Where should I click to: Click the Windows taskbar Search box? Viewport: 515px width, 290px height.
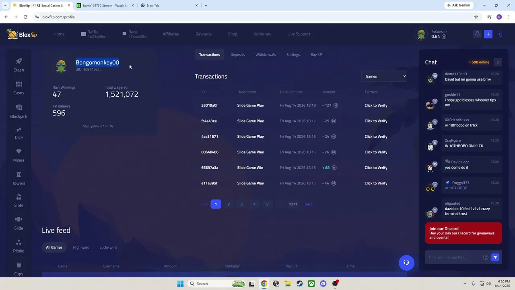[216, 284]
